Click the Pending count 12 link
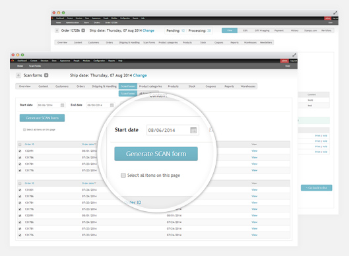This screenshot has width=349, height=256. [183, 30]
